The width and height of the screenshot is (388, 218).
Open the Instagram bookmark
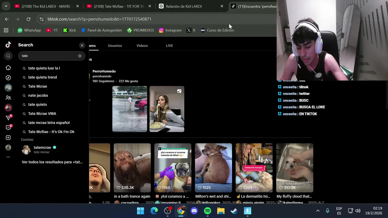tap(170, 30)
